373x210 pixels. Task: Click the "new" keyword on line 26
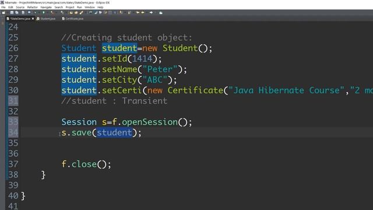[x=150, y=48]
